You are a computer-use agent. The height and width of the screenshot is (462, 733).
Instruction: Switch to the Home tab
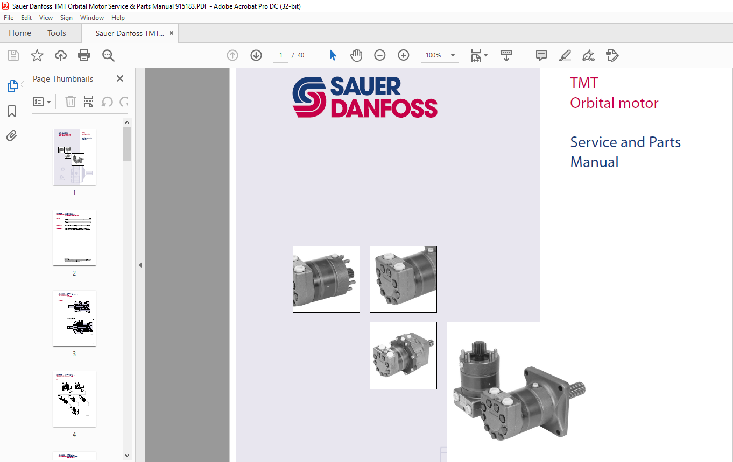(20, 33)
